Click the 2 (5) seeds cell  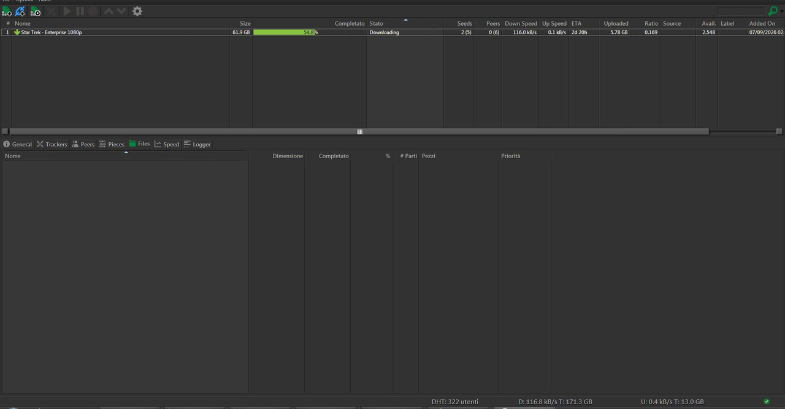tap(466, 32)
